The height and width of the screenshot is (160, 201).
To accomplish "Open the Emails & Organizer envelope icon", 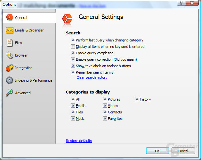I will [x=10, y=30].
